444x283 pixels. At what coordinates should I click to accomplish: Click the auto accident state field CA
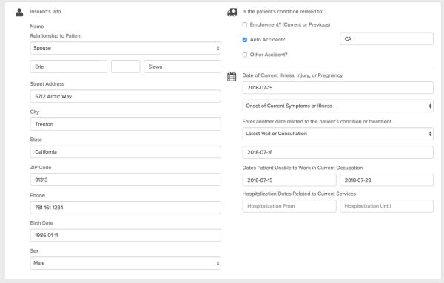point(386,38)
